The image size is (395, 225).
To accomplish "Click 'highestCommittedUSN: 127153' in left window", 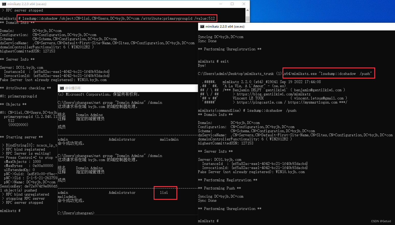I will pos(28,51).
